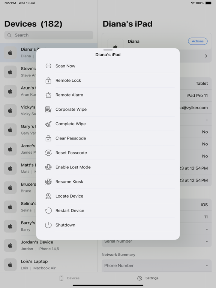
Task: Tap the Enable Lost Mode icon
Action: (48, 167)
